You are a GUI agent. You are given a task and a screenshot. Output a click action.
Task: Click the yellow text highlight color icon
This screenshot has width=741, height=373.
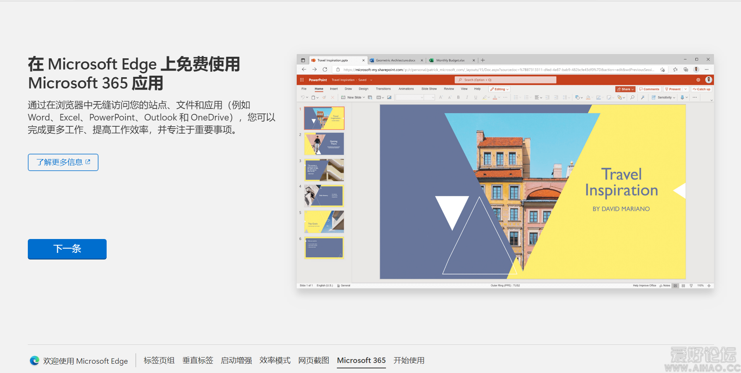point(484,97)
